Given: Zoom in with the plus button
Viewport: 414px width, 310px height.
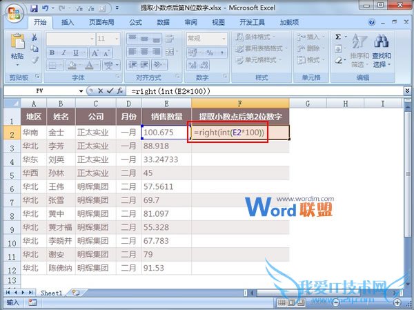Looking at the screenshot, I should (397, 302).
